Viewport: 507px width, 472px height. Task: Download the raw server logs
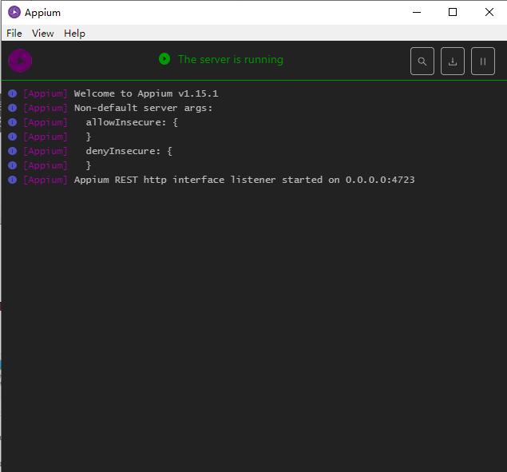(x=453, y=61)
